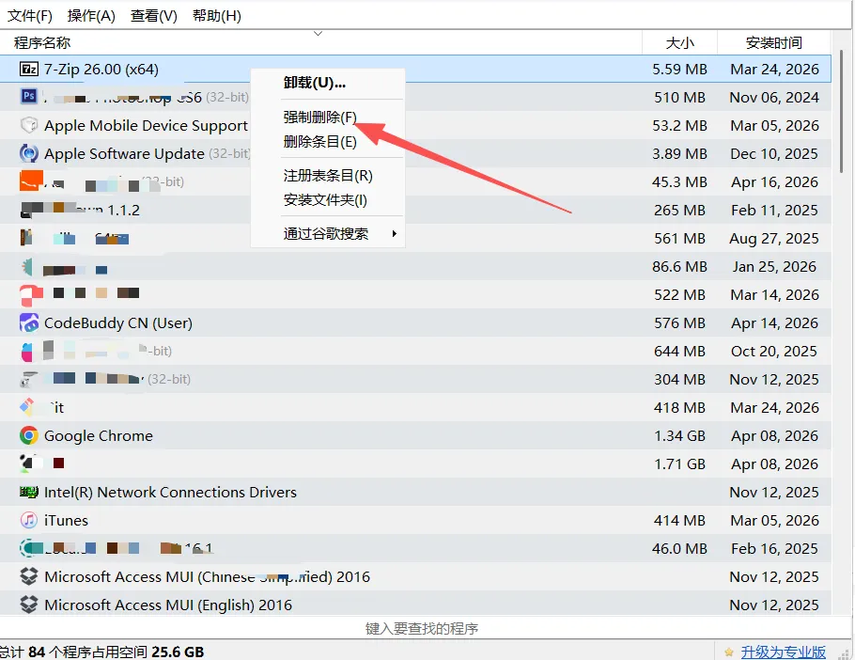Screen dimensions: 855x660
Task: Select Microsoft Access MUI (English) 2016
Action: [x=415, y=605]
